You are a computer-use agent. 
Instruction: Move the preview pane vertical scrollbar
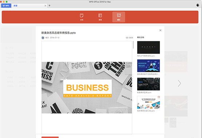(133, 45)
